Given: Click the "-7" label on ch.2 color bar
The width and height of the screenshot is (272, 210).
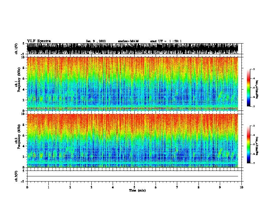Looking at the screenshot, I should tap(253, 163).
